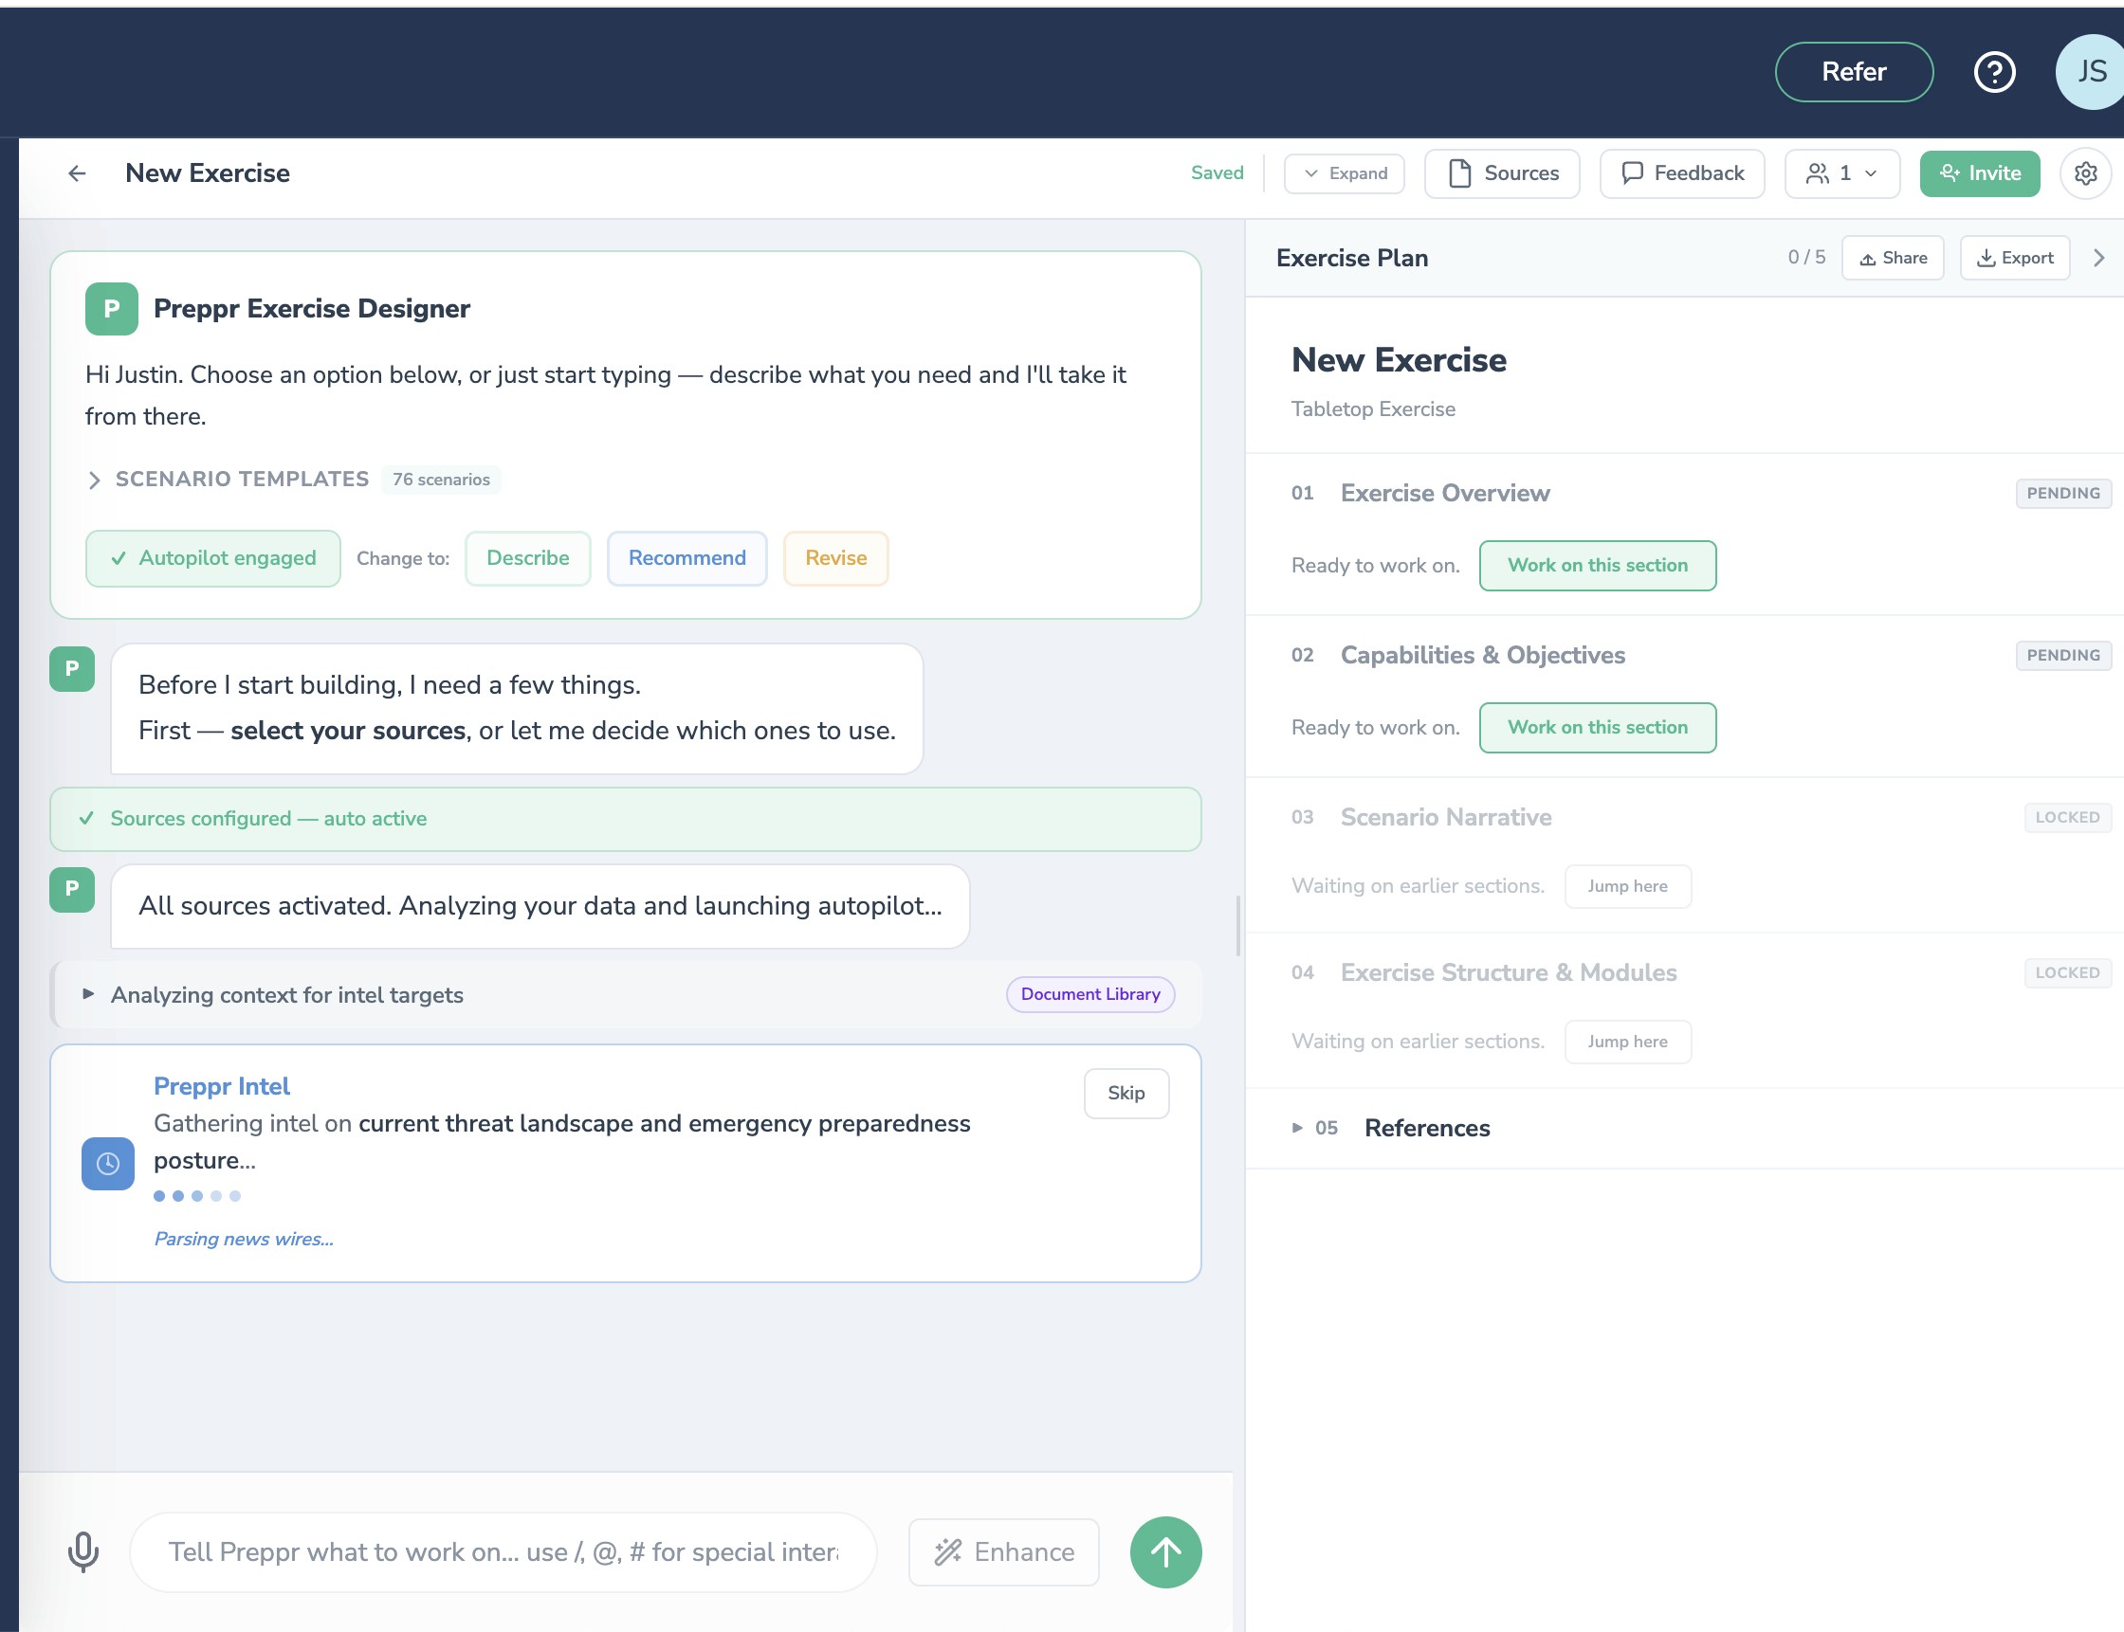Go back using the left arrow

tap(78, 172)
